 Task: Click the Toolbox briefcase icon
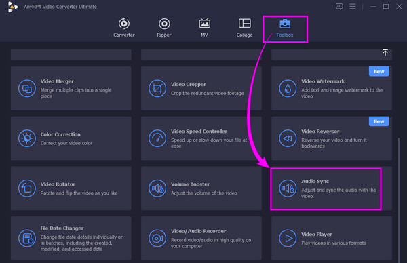point(285,24)
